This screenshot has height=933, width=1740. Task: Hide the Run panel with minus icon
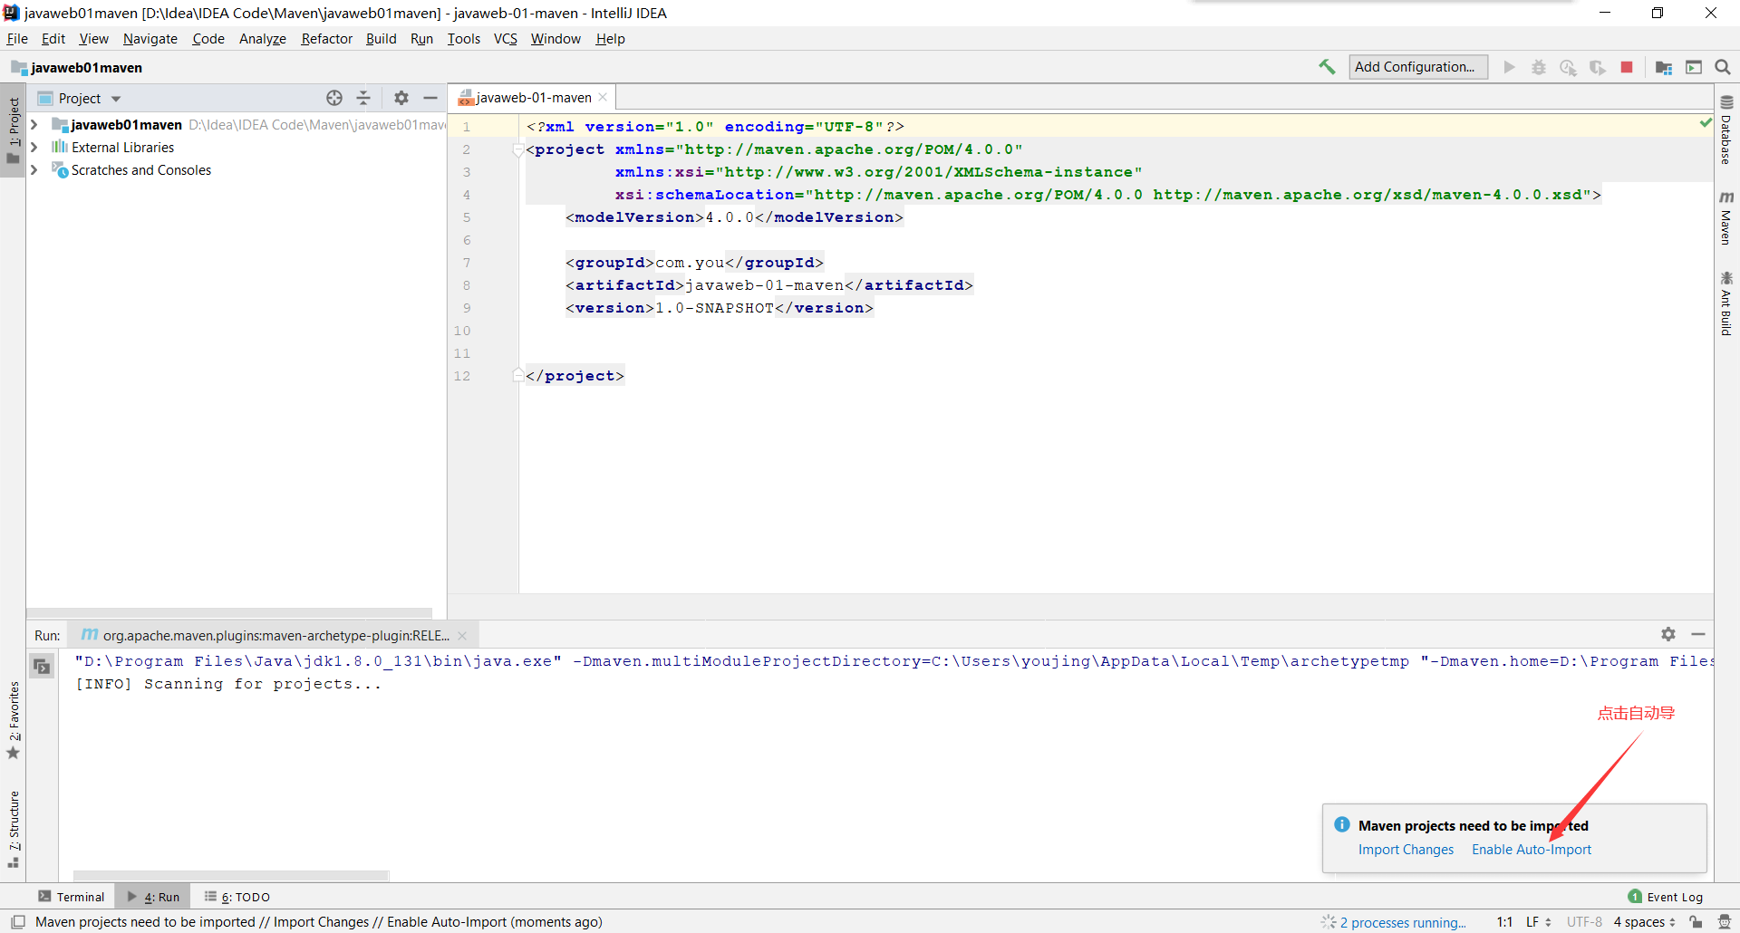pos(1698,634)
